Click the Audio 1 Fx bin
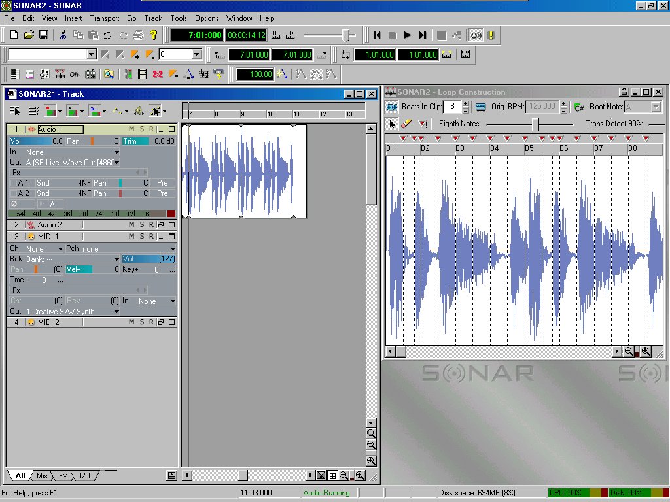 pos(79,173)
